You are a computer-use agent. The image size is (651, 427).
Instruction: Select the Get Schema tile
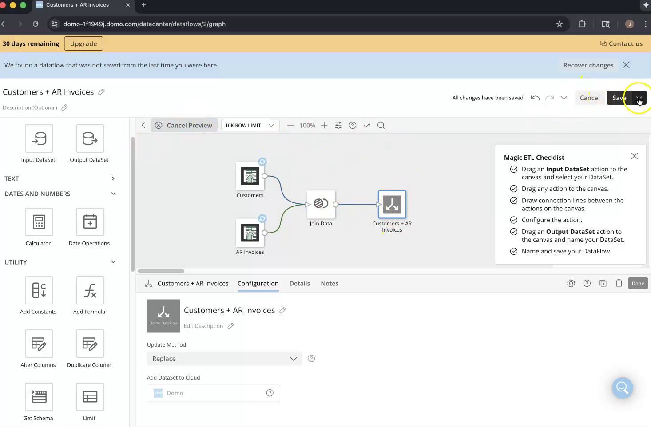(39, 397)
